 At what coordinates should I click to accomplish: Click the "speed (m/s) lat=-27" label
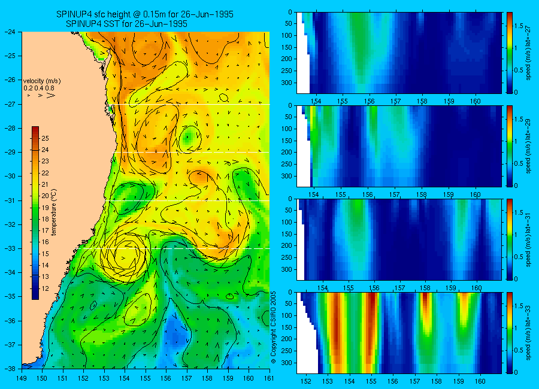click(x=529, y=53)
